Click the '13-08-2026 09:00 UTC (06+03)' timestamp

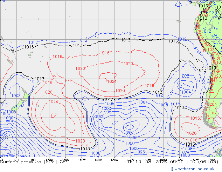click(x=177, y=162)
